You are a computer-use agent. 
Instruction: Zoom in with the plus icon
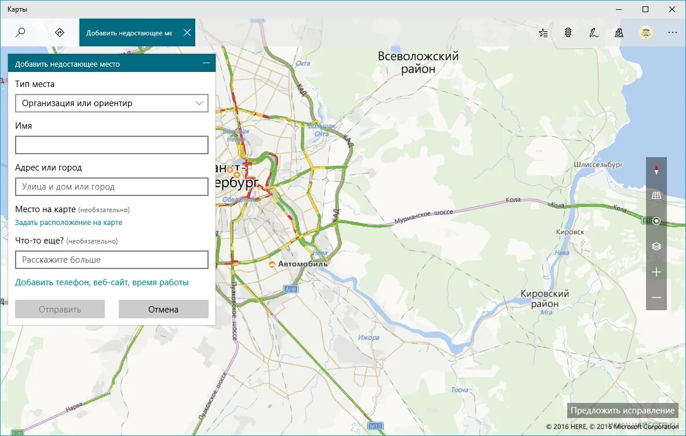[656, 272]
